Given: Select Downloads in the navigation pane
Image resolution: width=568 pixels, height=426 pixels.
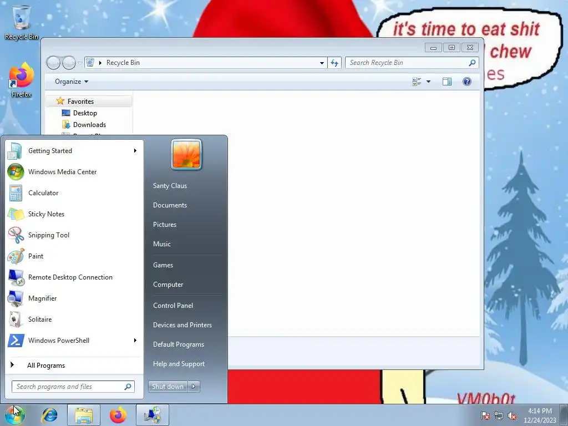Looking at the screenshot, I should (89, 125).
